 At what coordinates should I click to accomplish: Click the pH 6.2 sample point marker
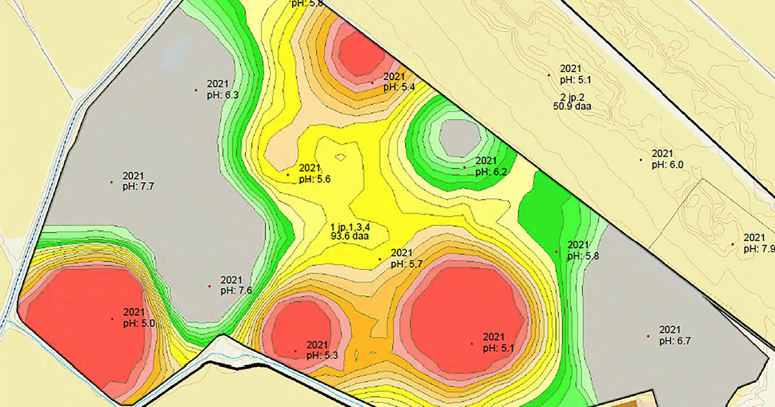[464, 167]
